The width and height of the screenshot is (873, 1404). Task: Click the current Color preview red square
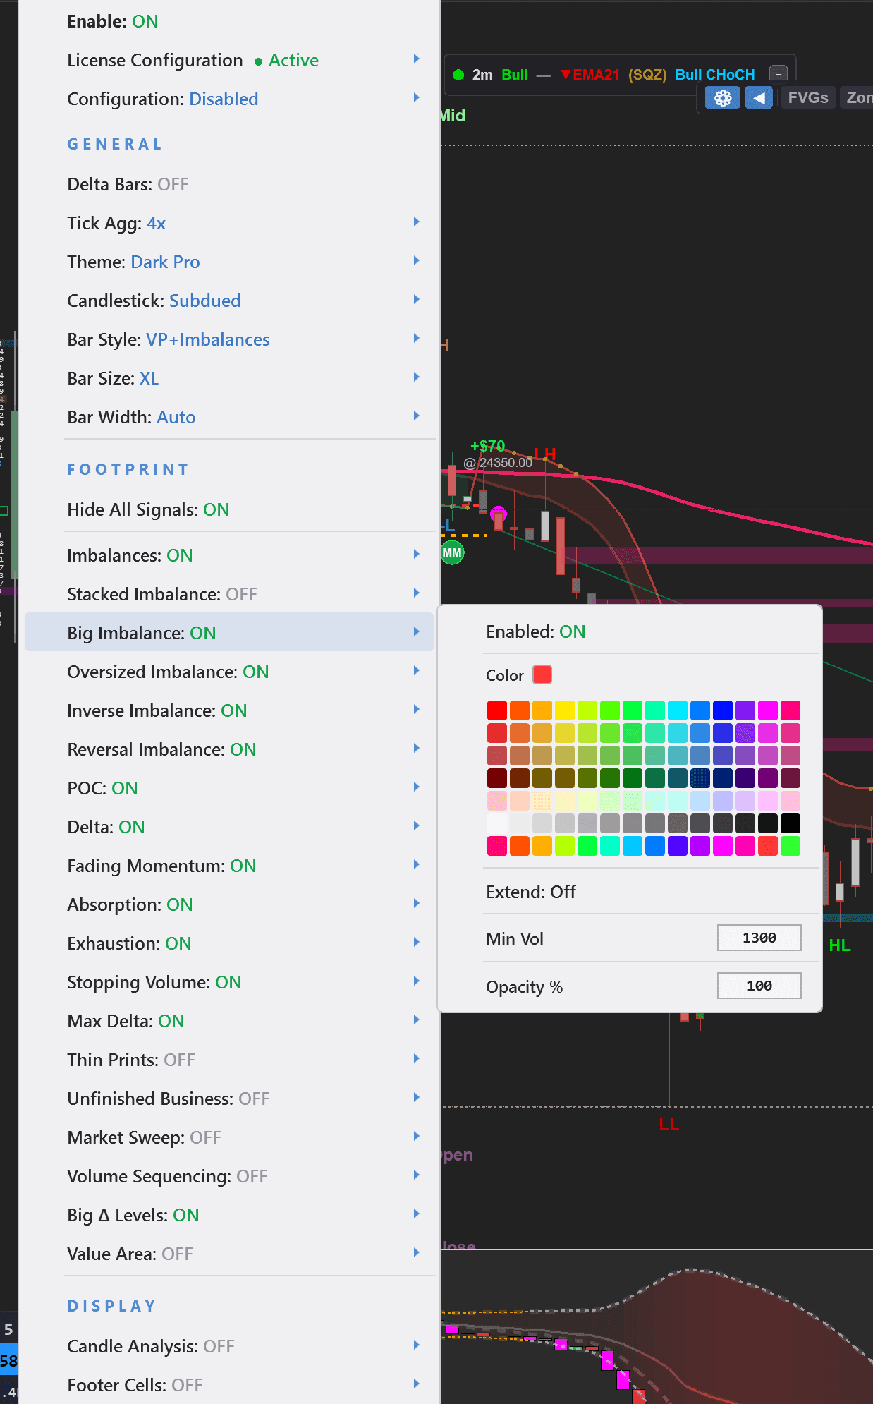[x=542, y=674]
